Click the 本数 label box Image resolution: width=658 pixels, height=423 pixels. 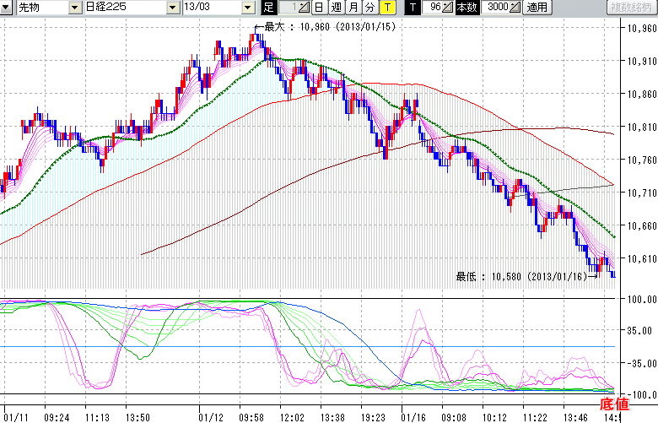click(466, 8)
